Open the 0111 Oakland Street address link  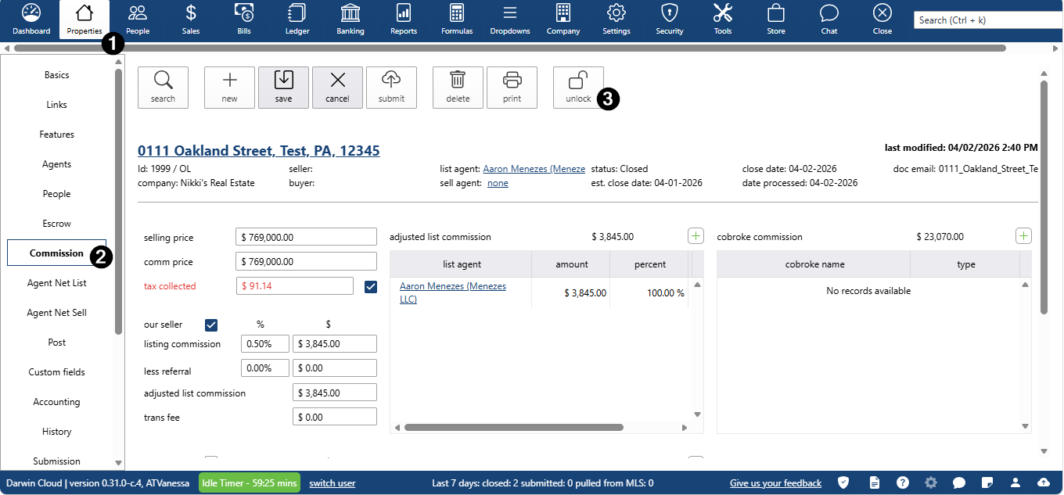coord(258,151)
